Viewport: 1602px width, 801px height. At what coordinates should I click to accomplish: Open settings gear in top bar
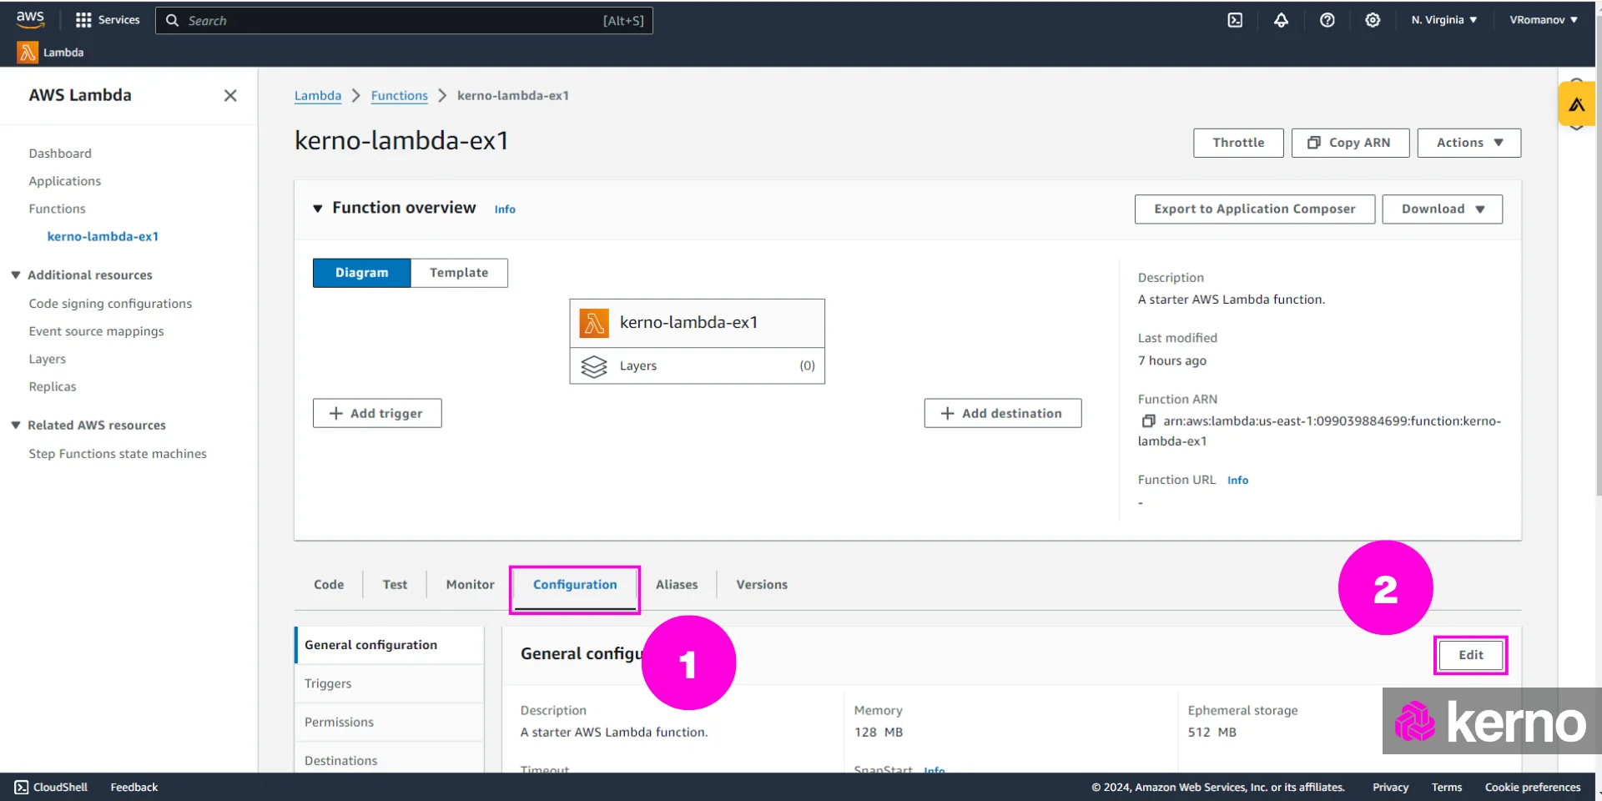(1373, 20)
